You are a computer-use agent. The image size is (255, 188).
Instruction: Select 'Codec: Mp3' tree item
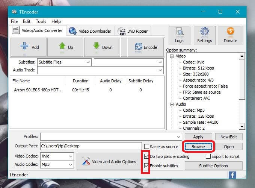pyautogui.click(x=194, y=111)
